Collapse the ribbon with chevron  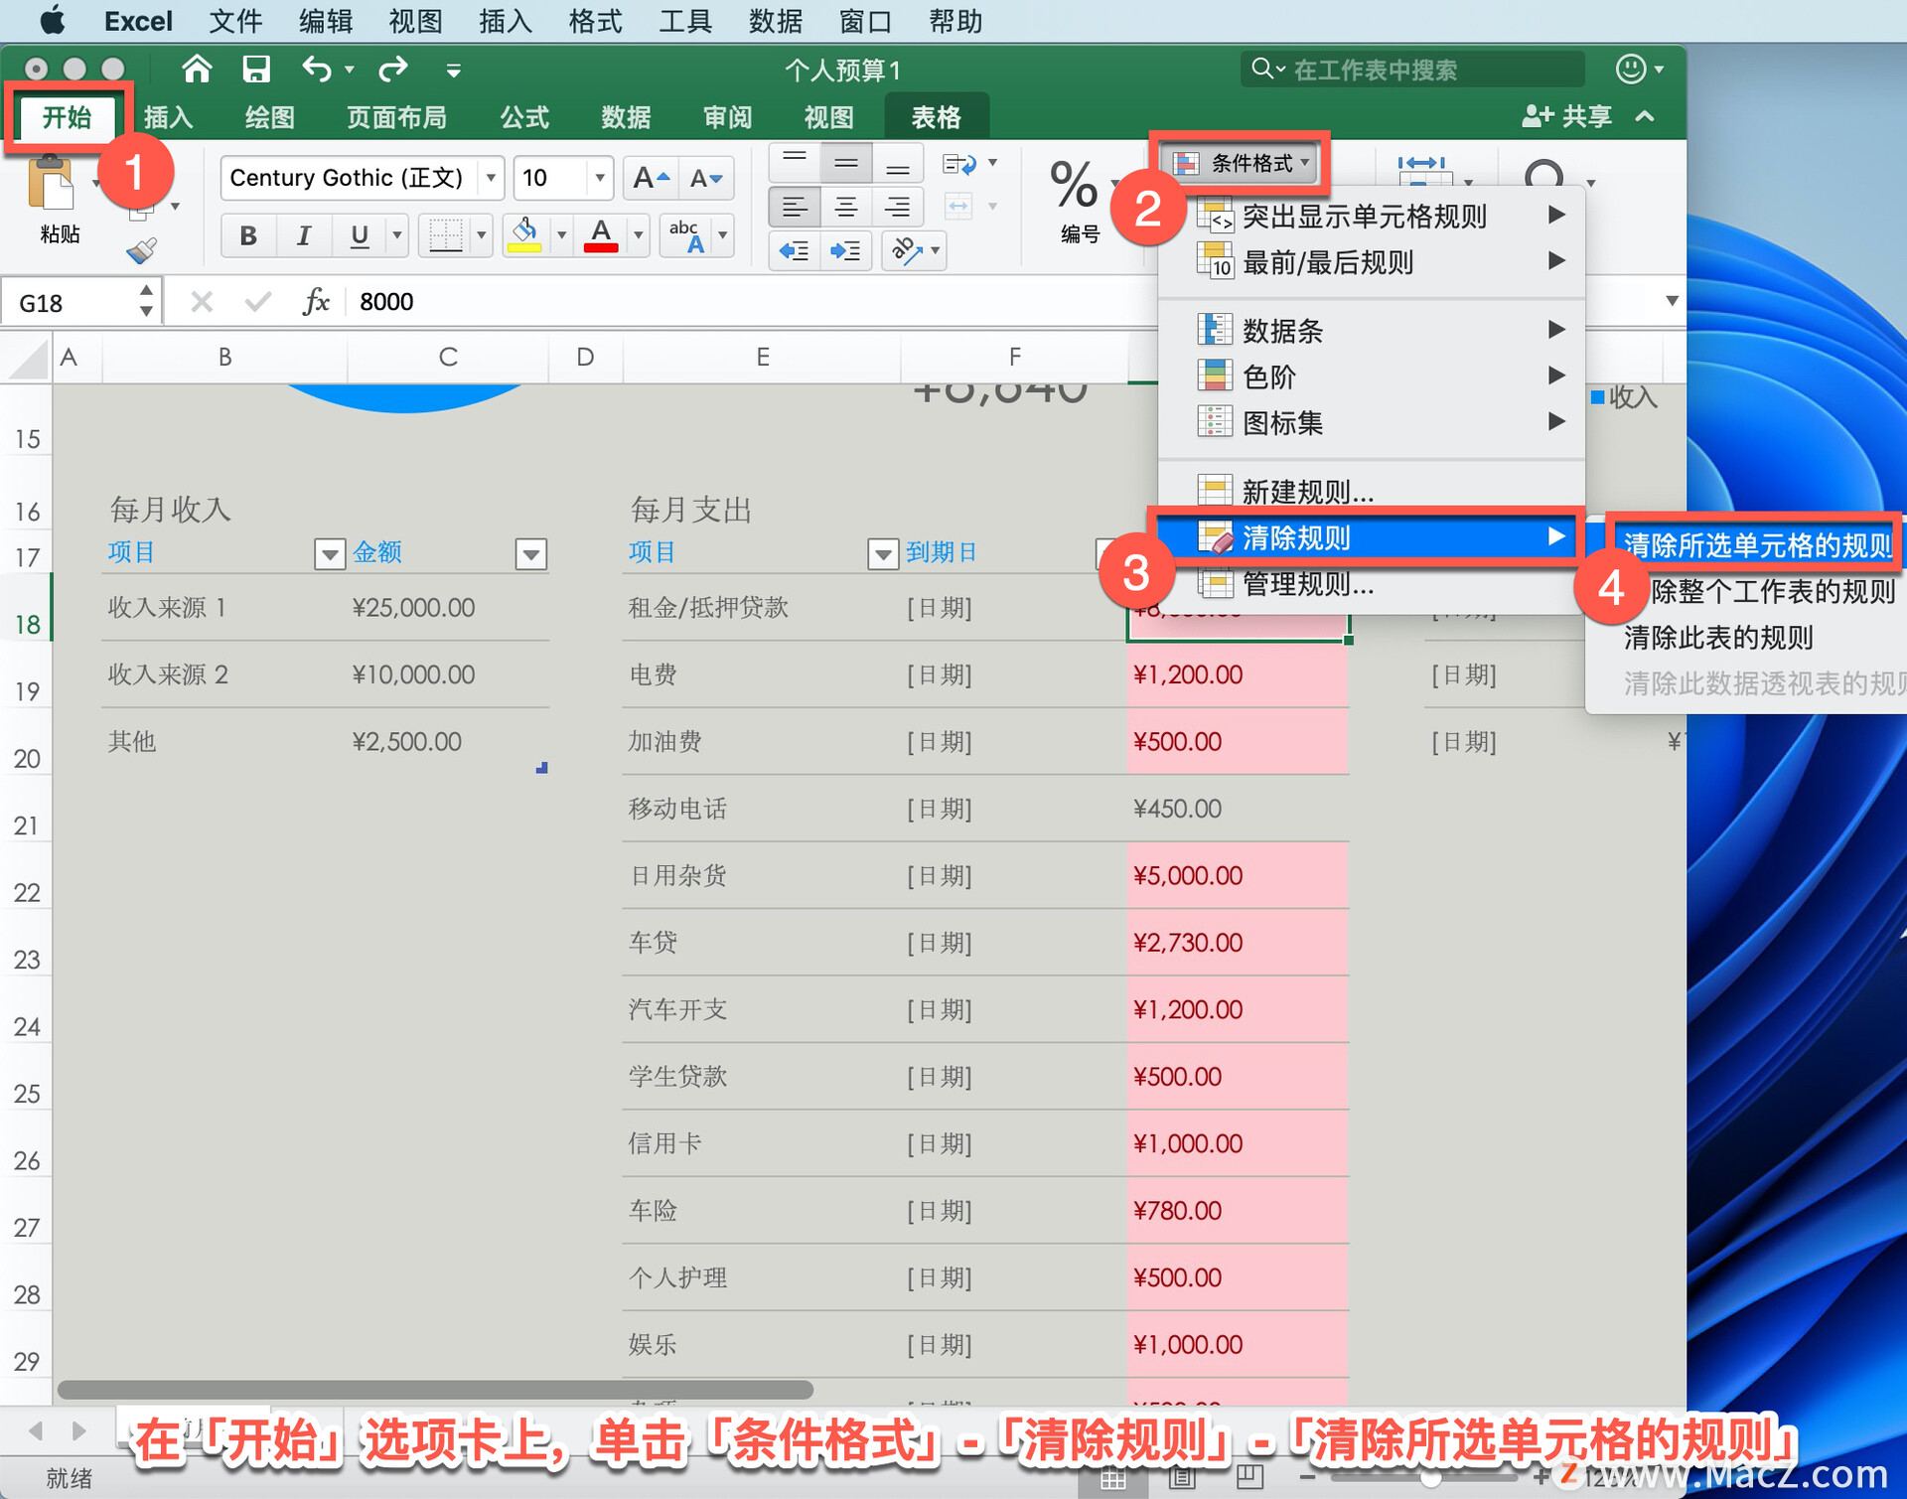pos(1645,116)
